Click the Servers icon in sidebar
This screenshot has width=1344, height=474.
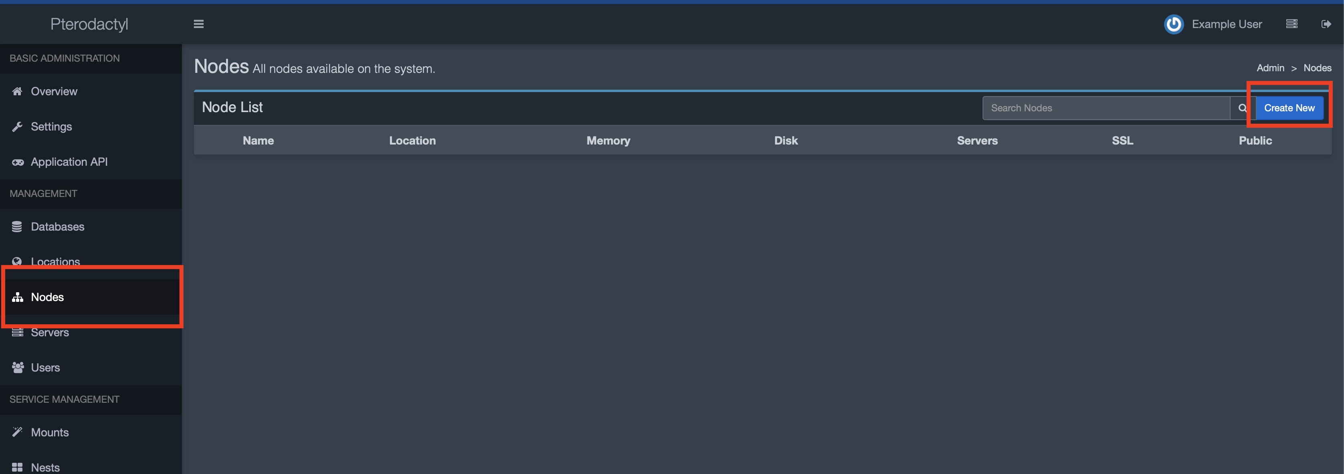(17, 332)
